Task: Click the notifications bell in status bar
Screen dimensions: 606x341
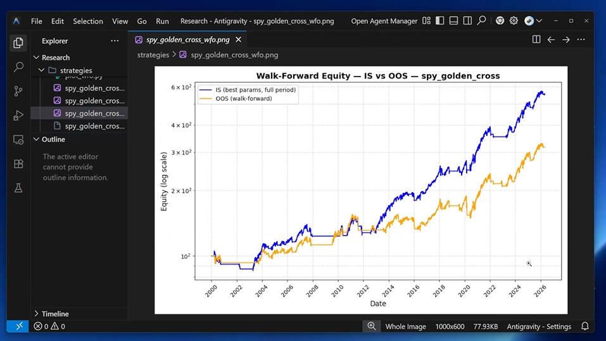Action: tap(585, 326)
